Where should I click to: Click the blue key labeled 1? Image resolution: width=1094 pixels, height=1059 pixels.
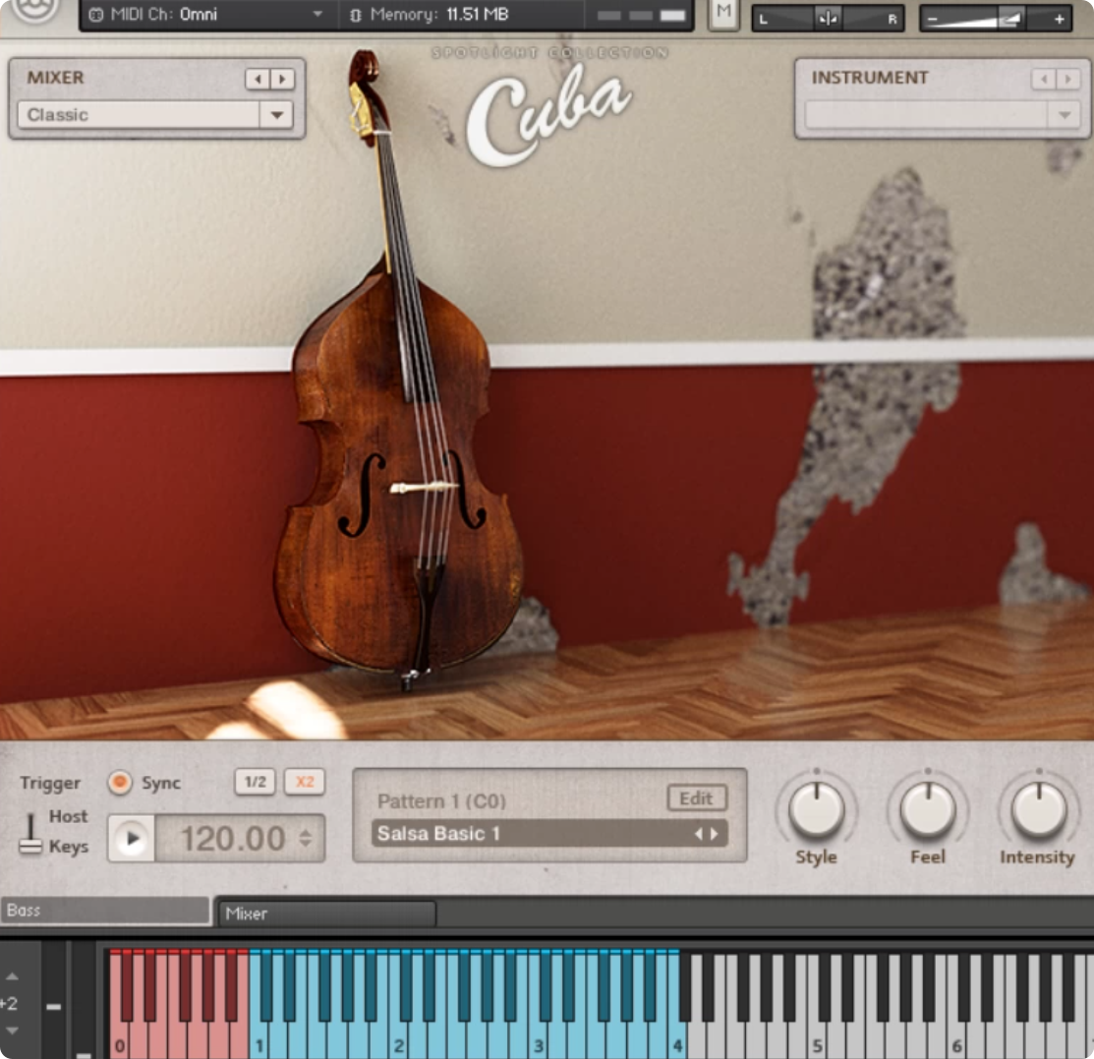pos(259,1038)
